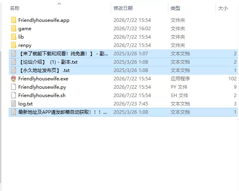Sort files by the 名称 column header

coord(15,8)
